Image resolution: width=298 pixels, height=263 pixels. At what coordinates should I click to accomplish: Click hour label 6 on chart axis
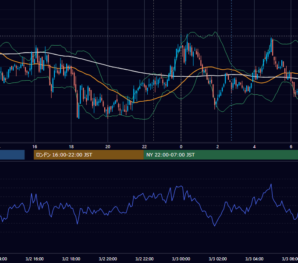tap(291, 147)
